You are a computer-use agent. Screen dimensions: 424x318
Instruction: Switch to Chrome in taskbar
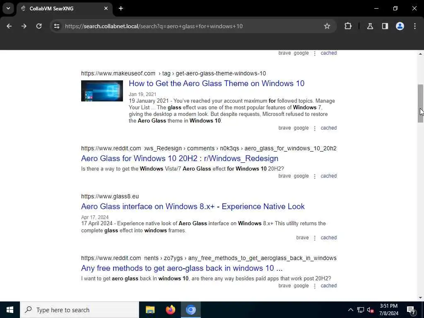click(190, 310)
